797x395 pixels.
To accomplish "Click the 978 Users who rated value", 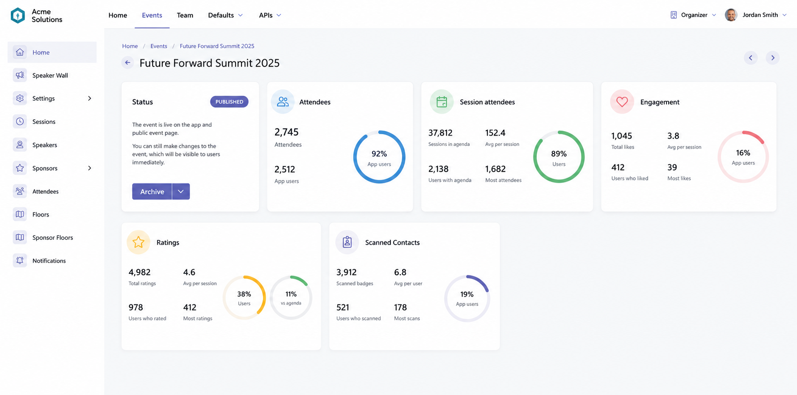I will click(x=136, y=307).
